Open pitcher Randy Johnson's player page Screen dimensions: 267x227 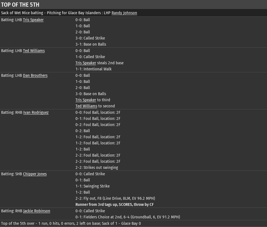(x=124, y=13)
